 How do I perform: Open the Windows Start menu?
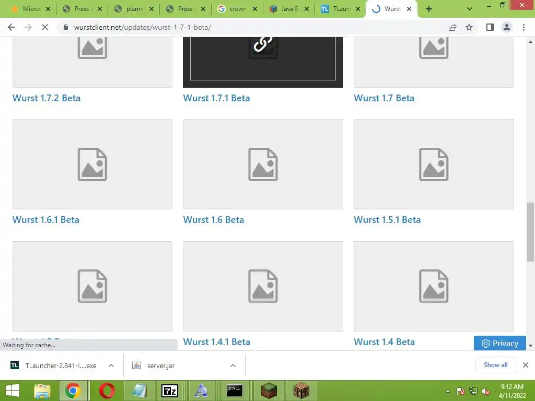coord(13,391)
